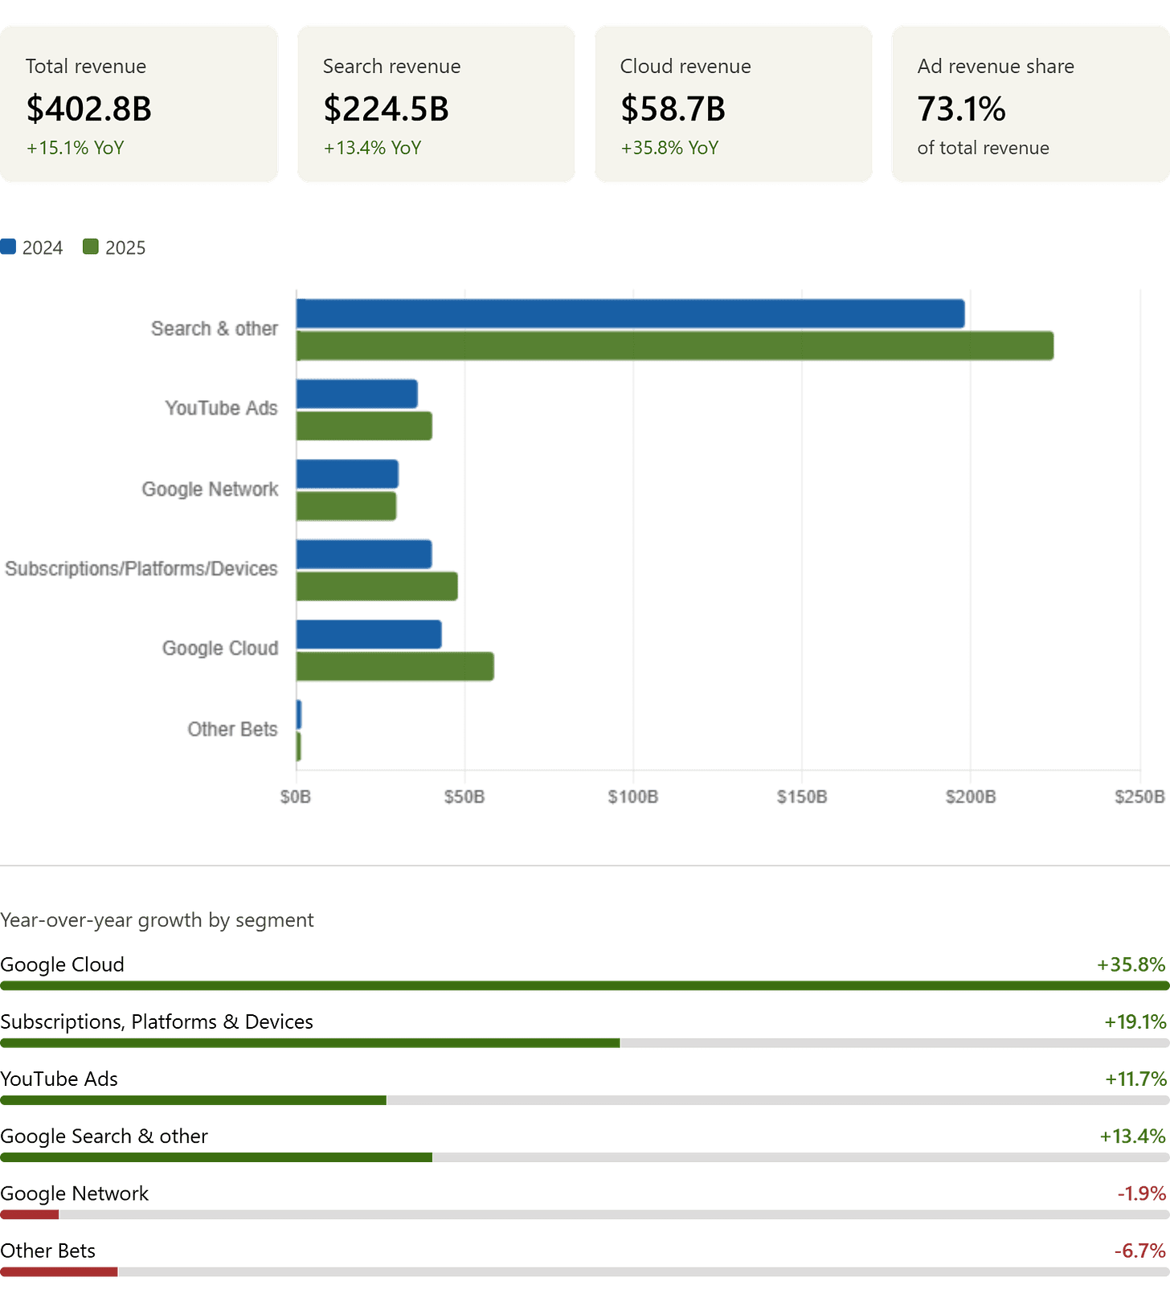The width and height of the screenshot is (1170, 1302).
Task: Open the Cloud revenue $58.7B card
Action: click(734, 104)
